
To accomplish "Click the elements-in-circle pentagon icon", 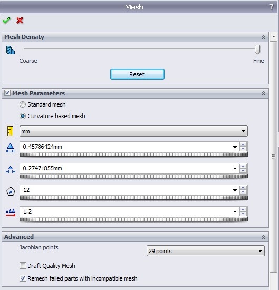I will coord(11,191).
